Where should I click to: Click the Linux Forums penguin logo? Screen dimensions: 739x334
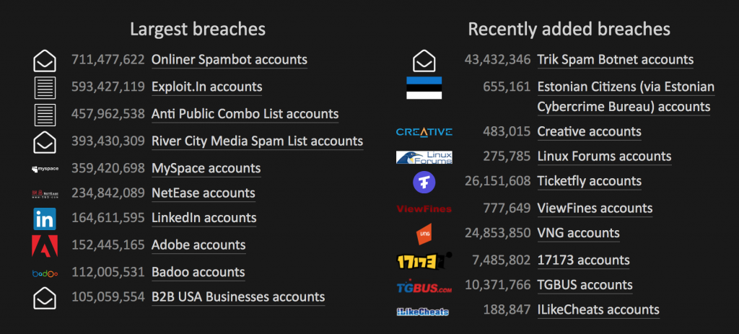coord(424,157)
